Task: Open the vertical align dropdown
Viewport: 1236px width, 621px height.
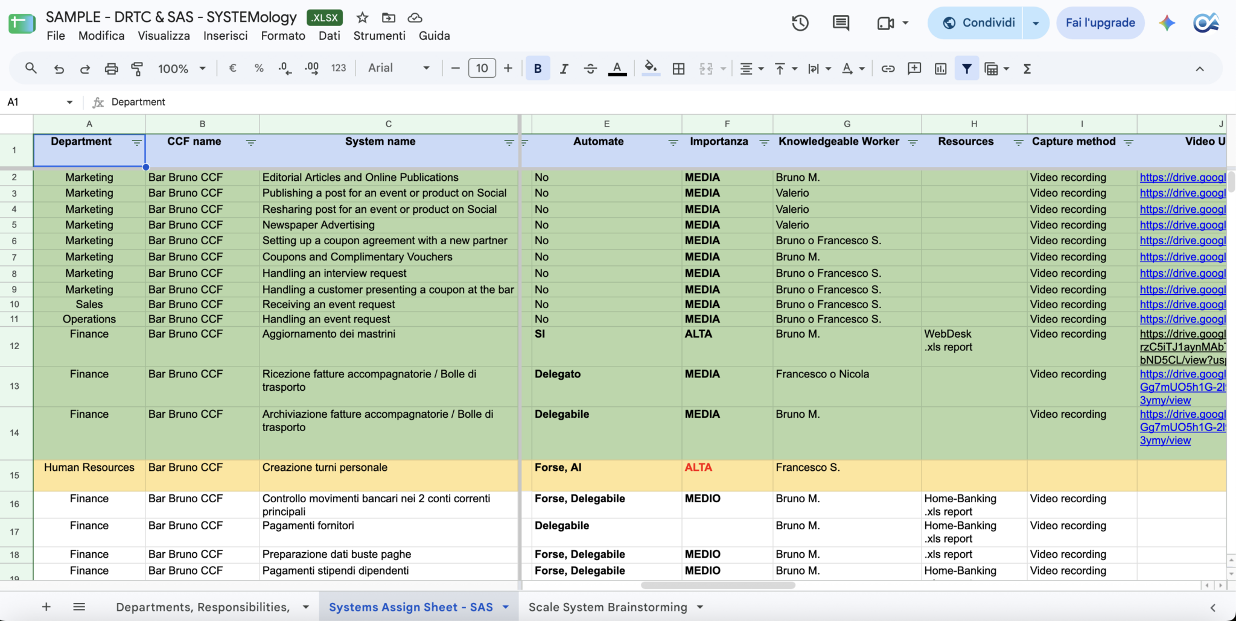Action: [786, 69]
